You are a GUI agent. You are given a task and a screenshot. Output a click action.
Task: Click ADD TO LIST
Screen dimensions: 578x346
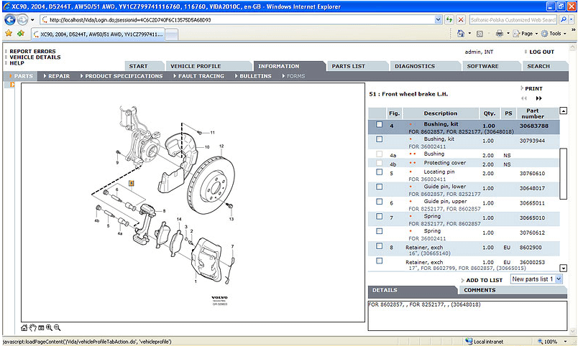click(x=484, y=280)
